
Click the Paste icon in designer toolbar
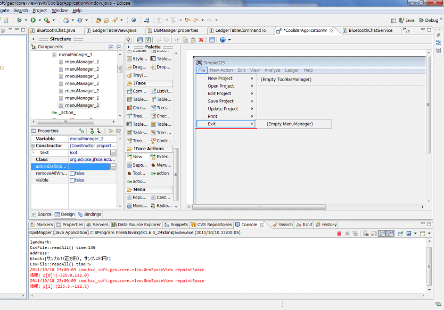point(193,40)
